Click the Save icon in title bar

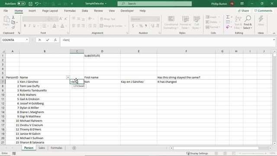(x=31, y=3)
